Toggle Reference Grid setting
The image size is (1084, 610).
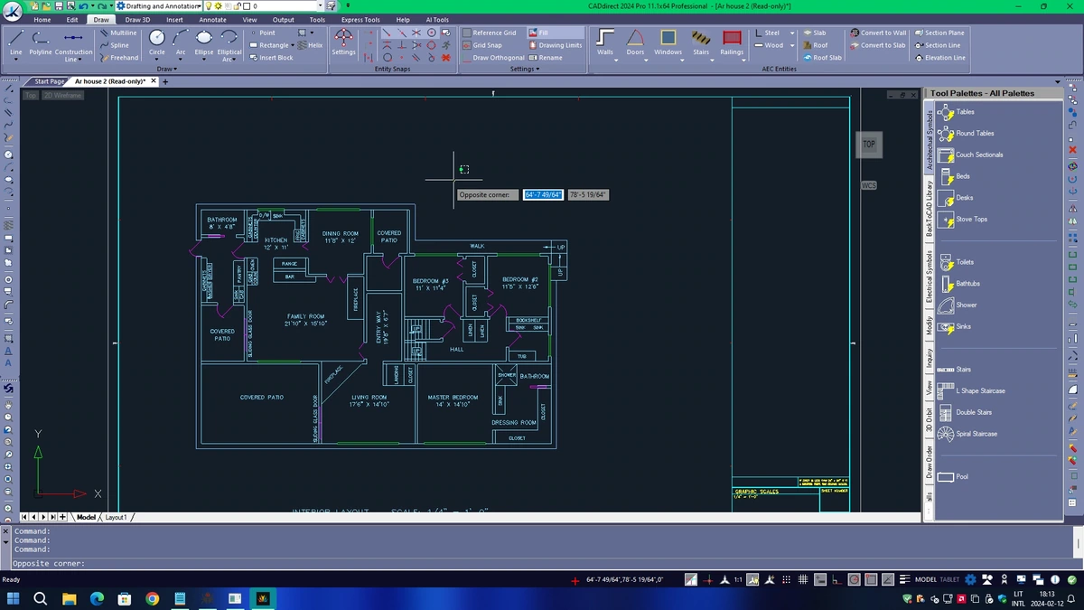489,33
